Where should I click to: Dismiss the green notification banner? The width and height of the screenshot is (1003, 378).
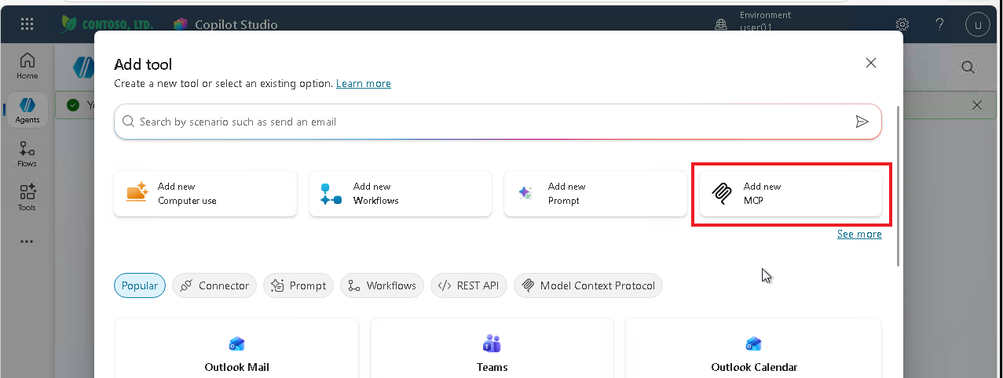tap(977, 105)
